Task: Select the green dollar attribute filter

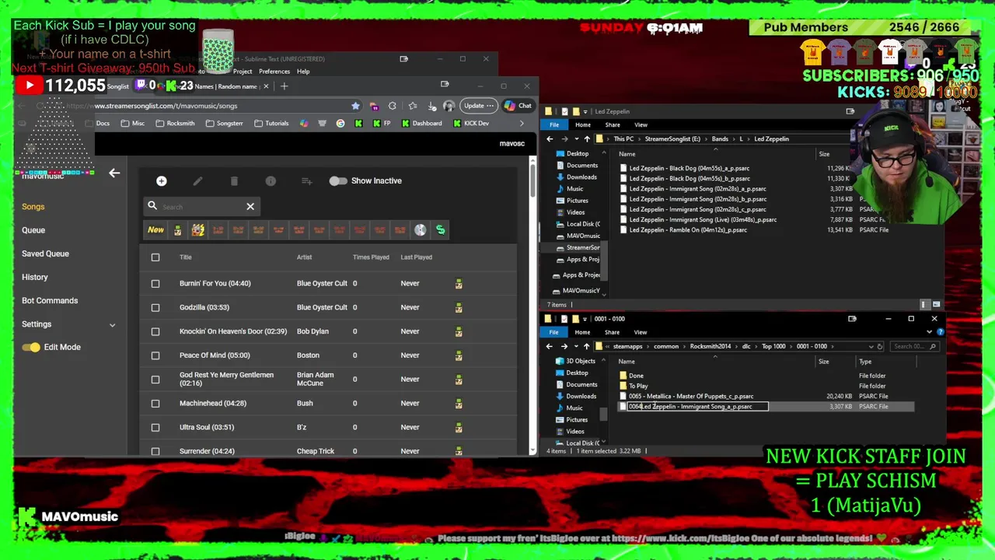Action: (440, 230)
